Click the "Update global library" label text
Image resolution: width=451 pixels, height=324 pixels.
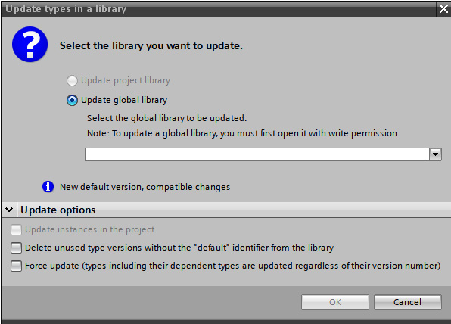(x=124, y=100)
